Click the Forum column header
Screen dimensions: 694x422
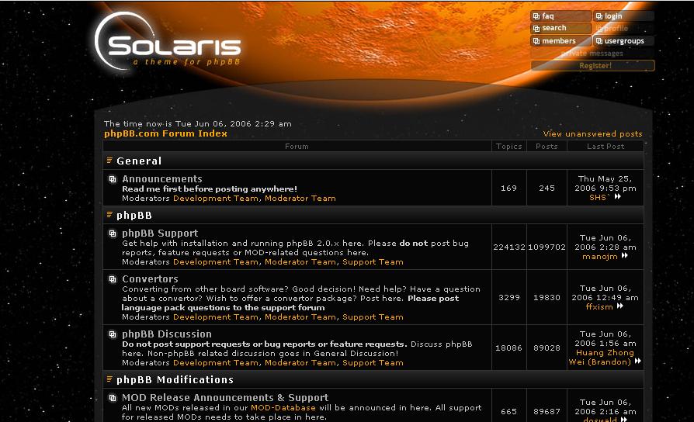[297, 147]
